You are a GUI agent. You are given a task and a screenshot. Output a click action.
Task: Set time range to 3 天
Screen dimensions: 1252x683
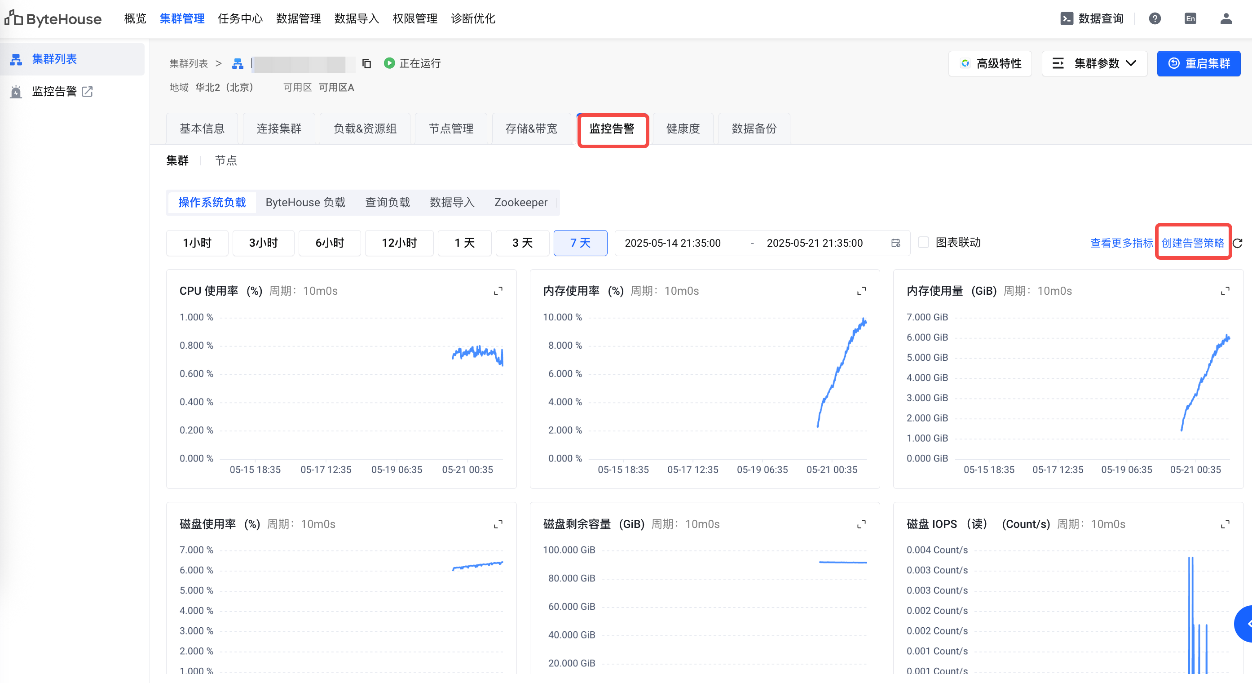(x=522, y=243)
